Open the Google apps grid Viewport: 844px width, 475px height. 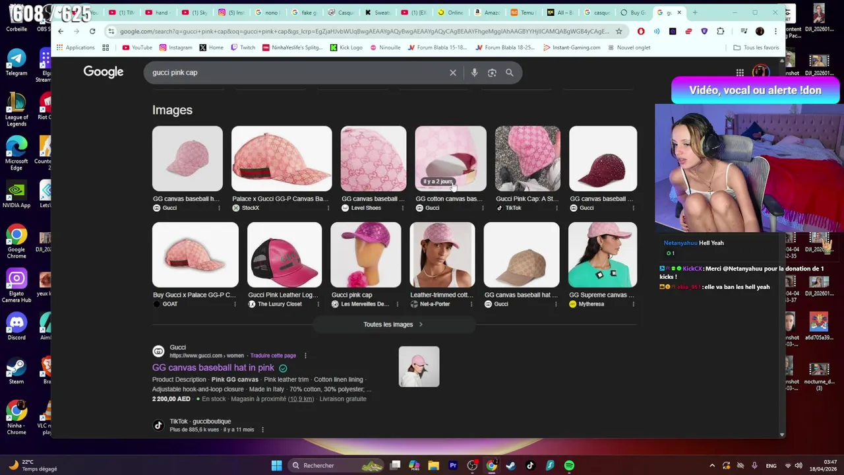(x=740, y=73)
